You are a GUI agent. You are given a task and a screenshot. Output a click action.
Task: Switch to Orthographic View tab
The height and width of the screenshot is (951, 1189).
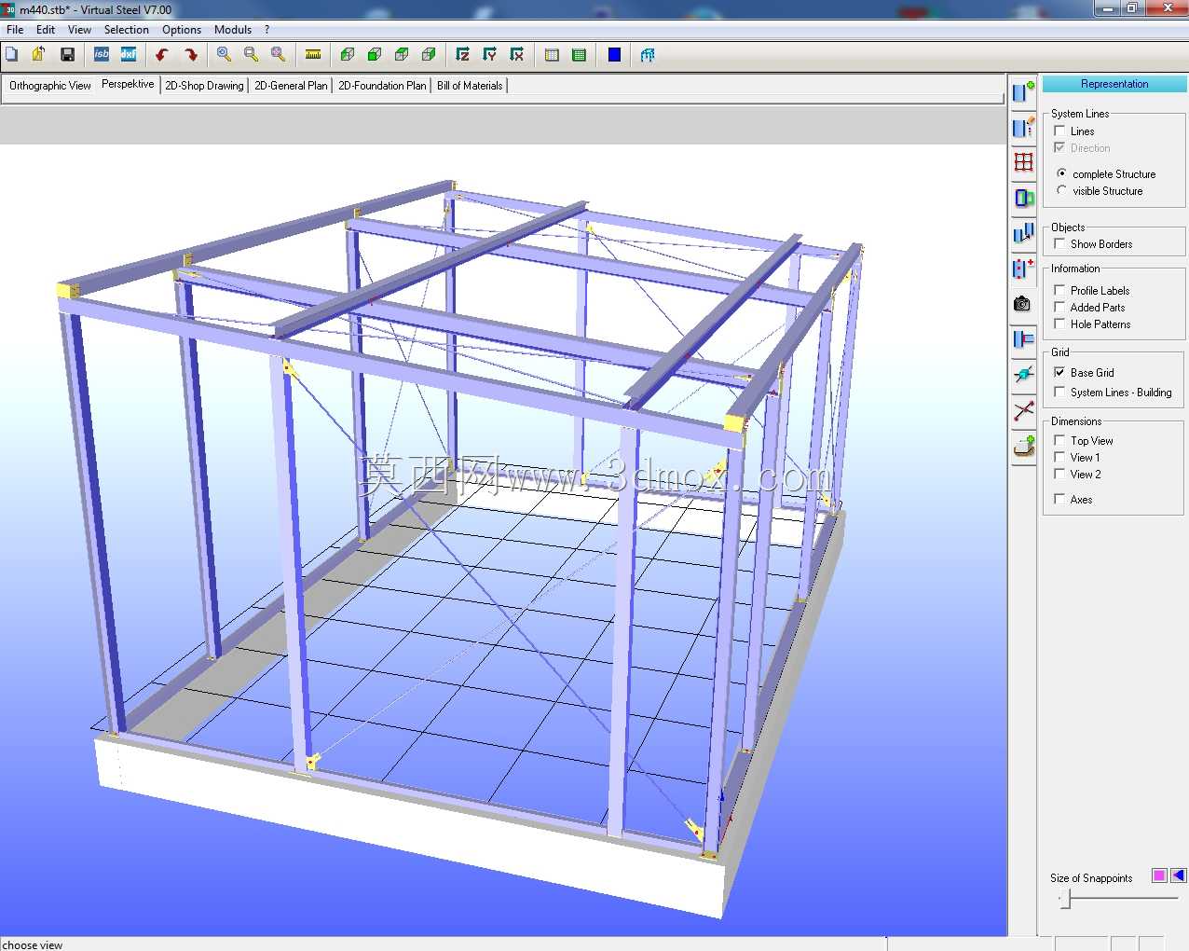pyautogui.click(x=50, y=85)
